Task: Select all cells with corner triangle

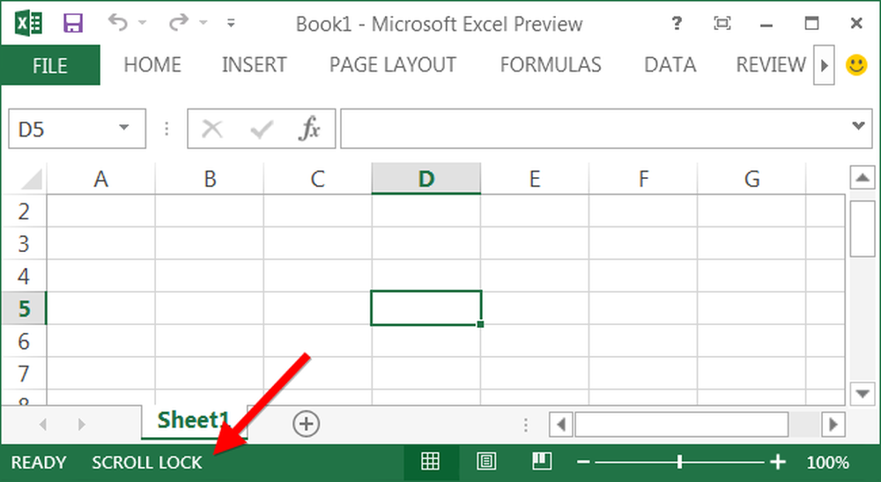Action: [x=31, y=180]
